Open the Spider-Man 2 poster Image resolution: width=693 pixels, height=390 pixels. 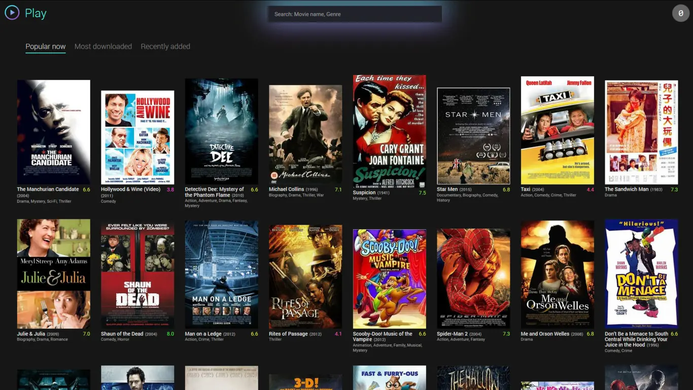point(473,278)
